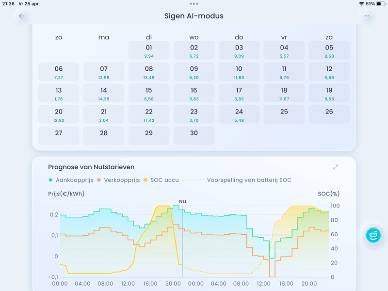388x291 pixels.
Task: Select calendar day 09 with 5,20
Action: tap(194, 71)
